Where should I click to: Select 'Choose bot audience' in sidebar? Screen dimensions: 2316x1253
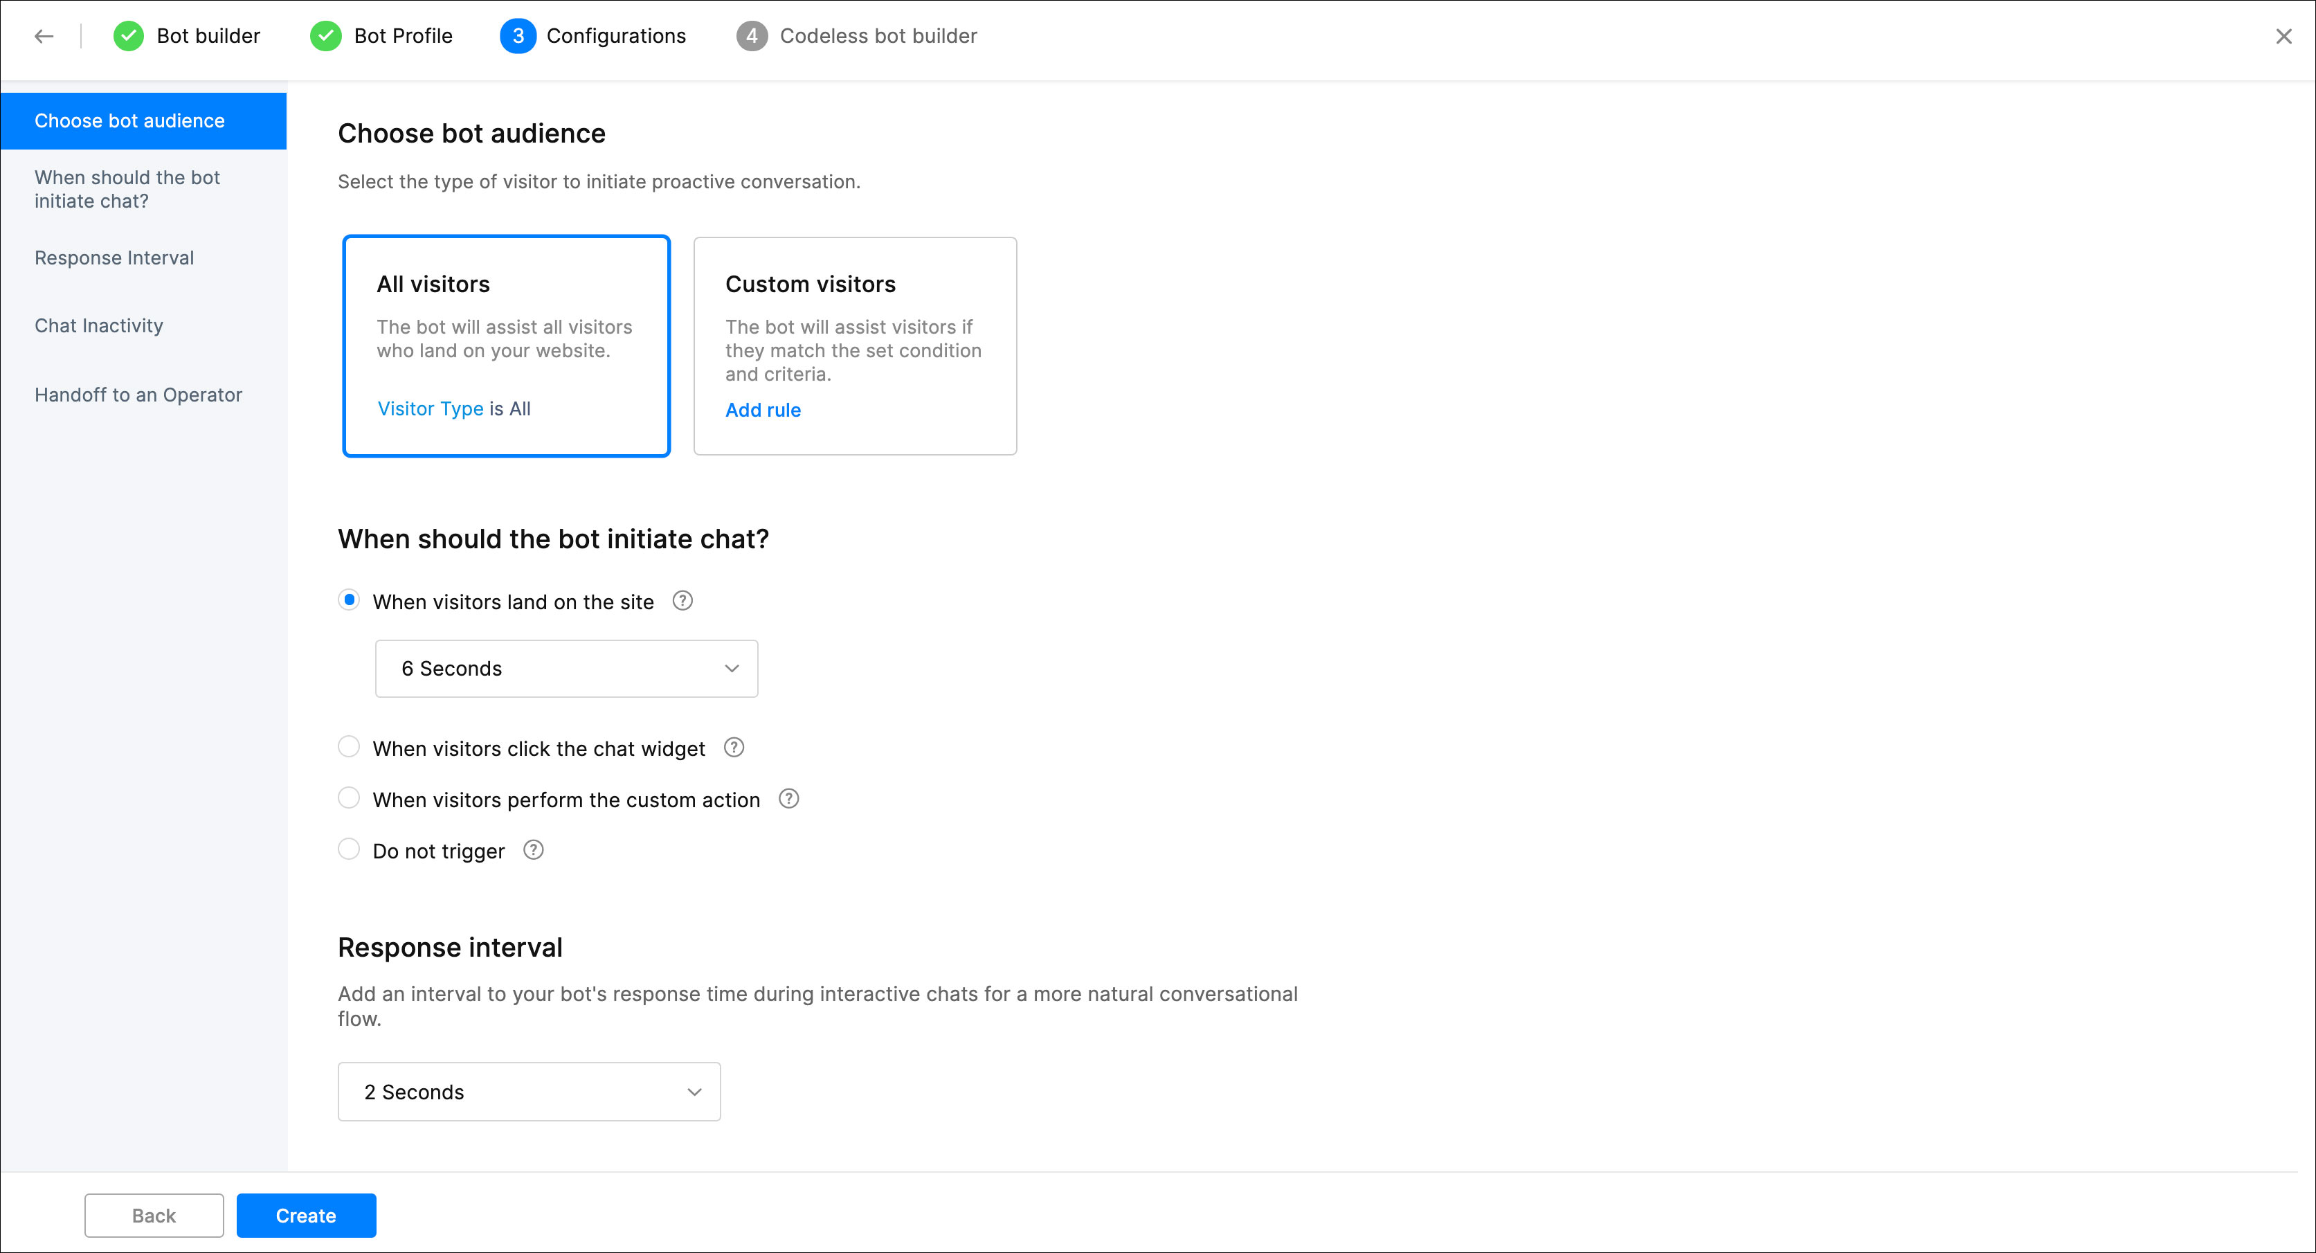pyautogui.click(x=144, y=120)
